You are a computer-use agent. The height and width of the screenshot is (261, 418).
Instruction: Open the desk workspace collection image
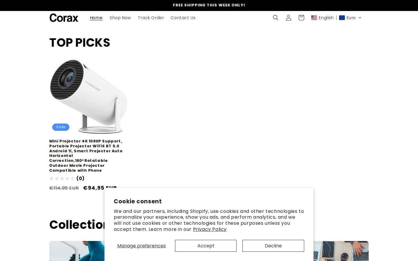(x=341, y=251)
